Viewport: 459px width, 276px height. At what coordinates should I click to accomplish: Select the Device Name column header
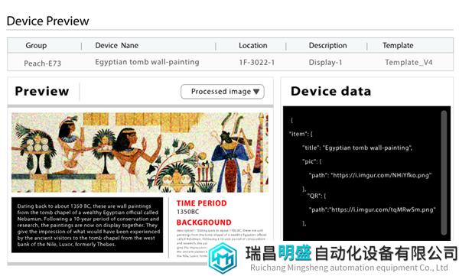(x=117, y=45)
